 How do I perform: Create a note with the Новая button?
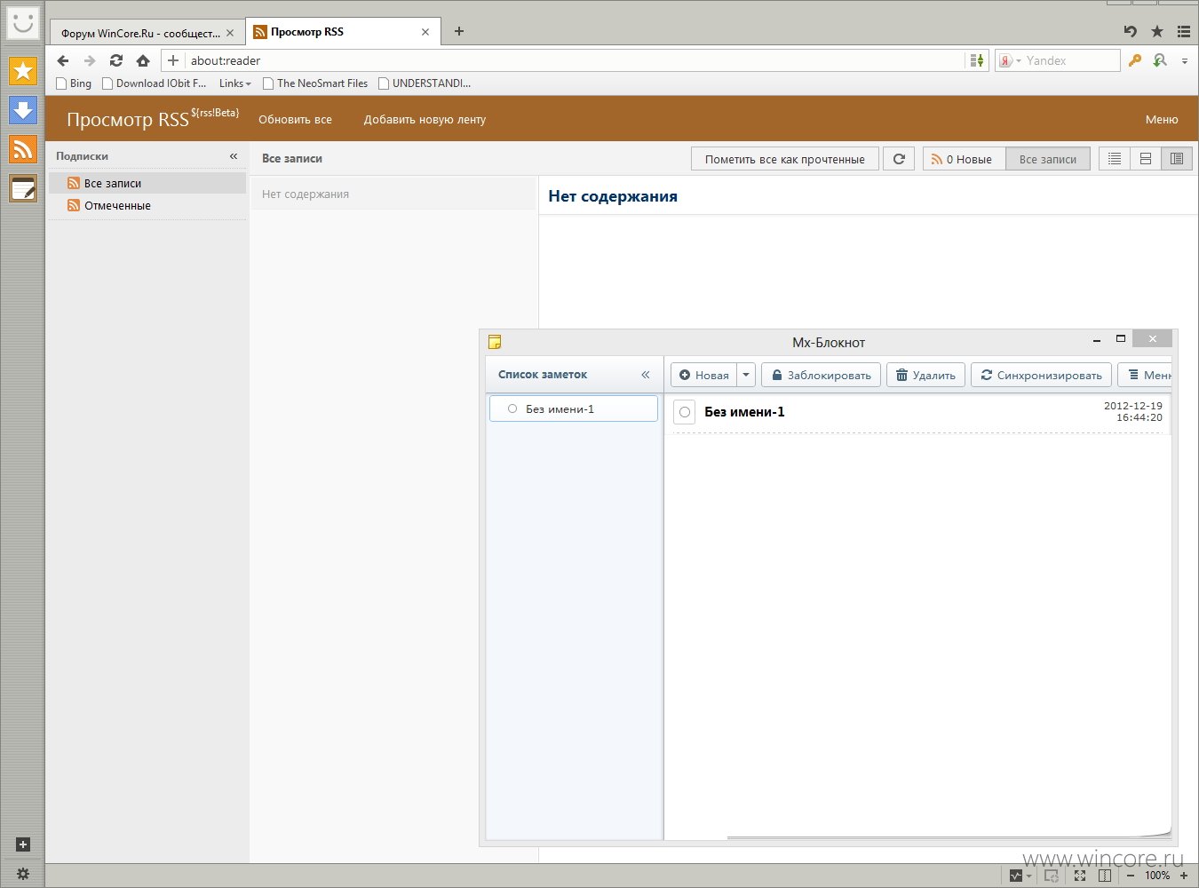pyautogui.click(x=704, y=375)
